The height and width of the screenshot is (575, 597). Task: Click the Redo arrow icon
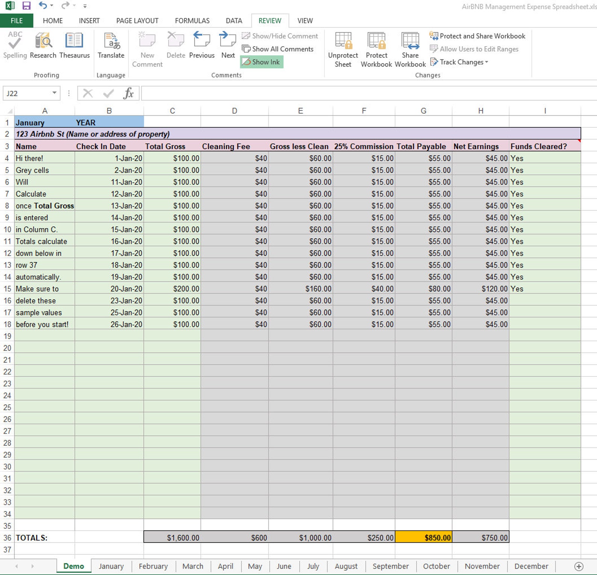[65, 5]
